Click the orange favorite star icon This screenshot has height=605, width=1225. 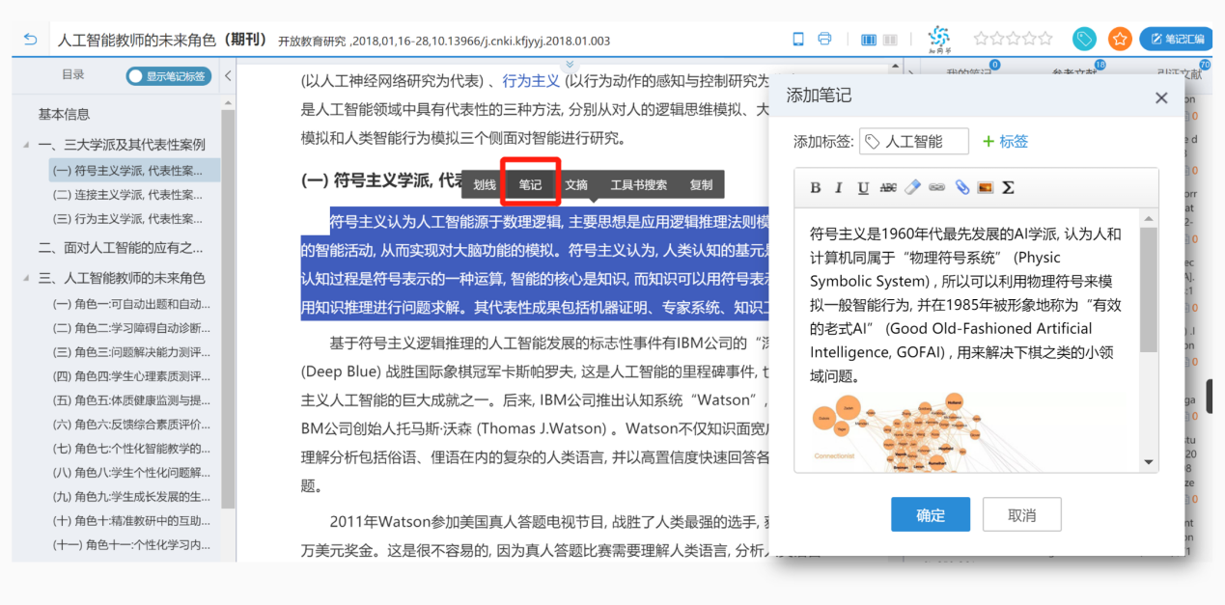click(x=1120, y=39)
